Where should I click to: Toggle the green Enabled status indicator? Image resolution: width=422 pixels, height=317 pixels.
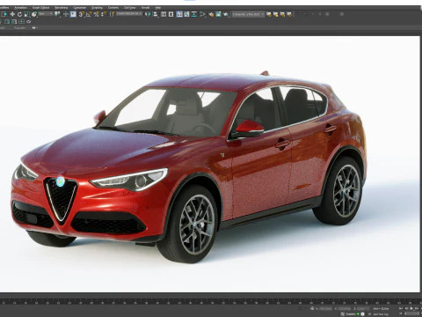point(358,314)
